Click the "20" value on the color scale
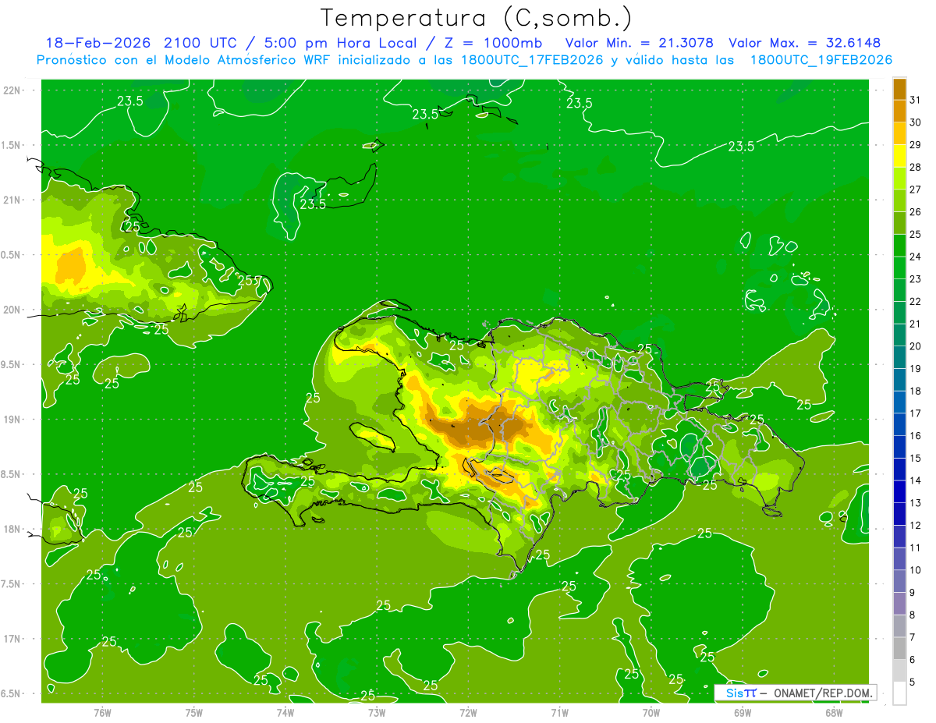Image resolution: width=936 pixels, height=723 pixels. point(916,346)
